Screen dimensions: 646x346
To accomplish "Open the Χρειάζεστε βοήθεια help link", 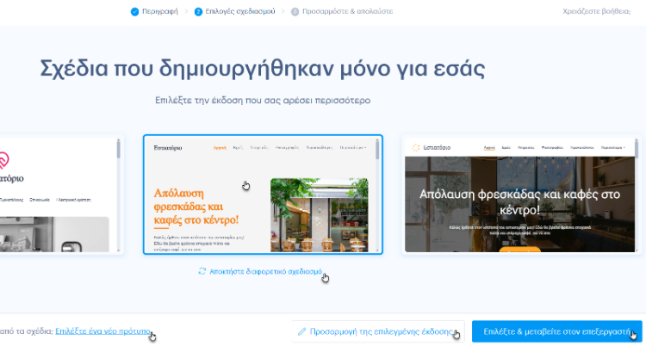I will 602,12.
